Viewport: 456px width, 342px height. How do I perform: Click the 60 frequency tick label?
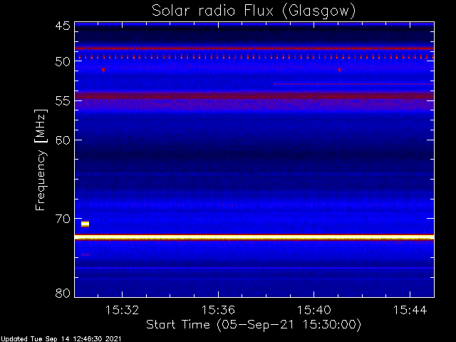63,140
